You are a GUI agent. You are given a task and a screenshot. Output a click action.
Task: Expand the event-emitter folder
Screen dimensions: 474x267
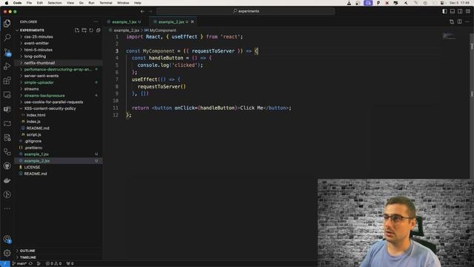coord(59,43)
